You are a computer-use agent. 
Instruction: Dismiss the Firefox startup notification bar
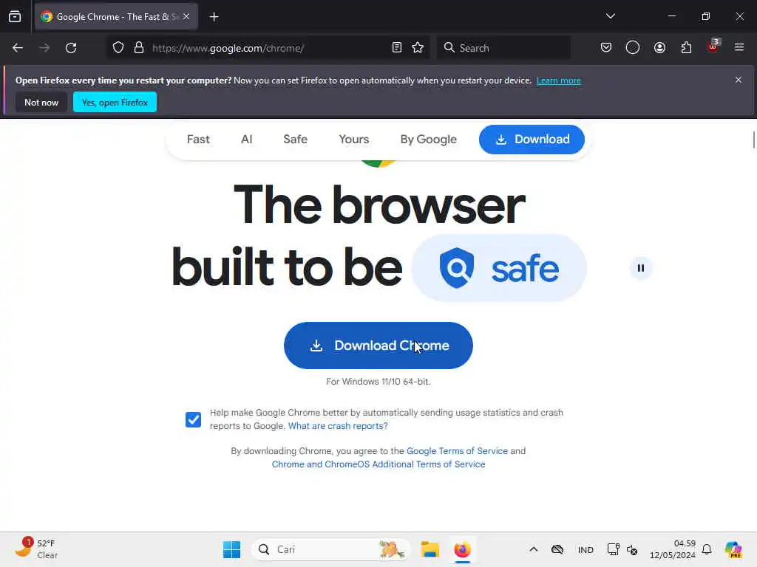click(x=739, y=80)
